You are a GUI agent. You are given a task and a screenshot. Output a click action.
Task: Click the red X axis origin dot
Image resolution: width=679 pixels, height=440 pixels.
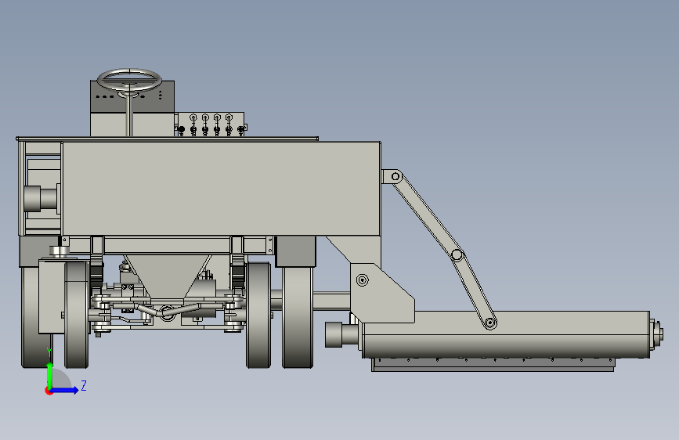point(49,391)
